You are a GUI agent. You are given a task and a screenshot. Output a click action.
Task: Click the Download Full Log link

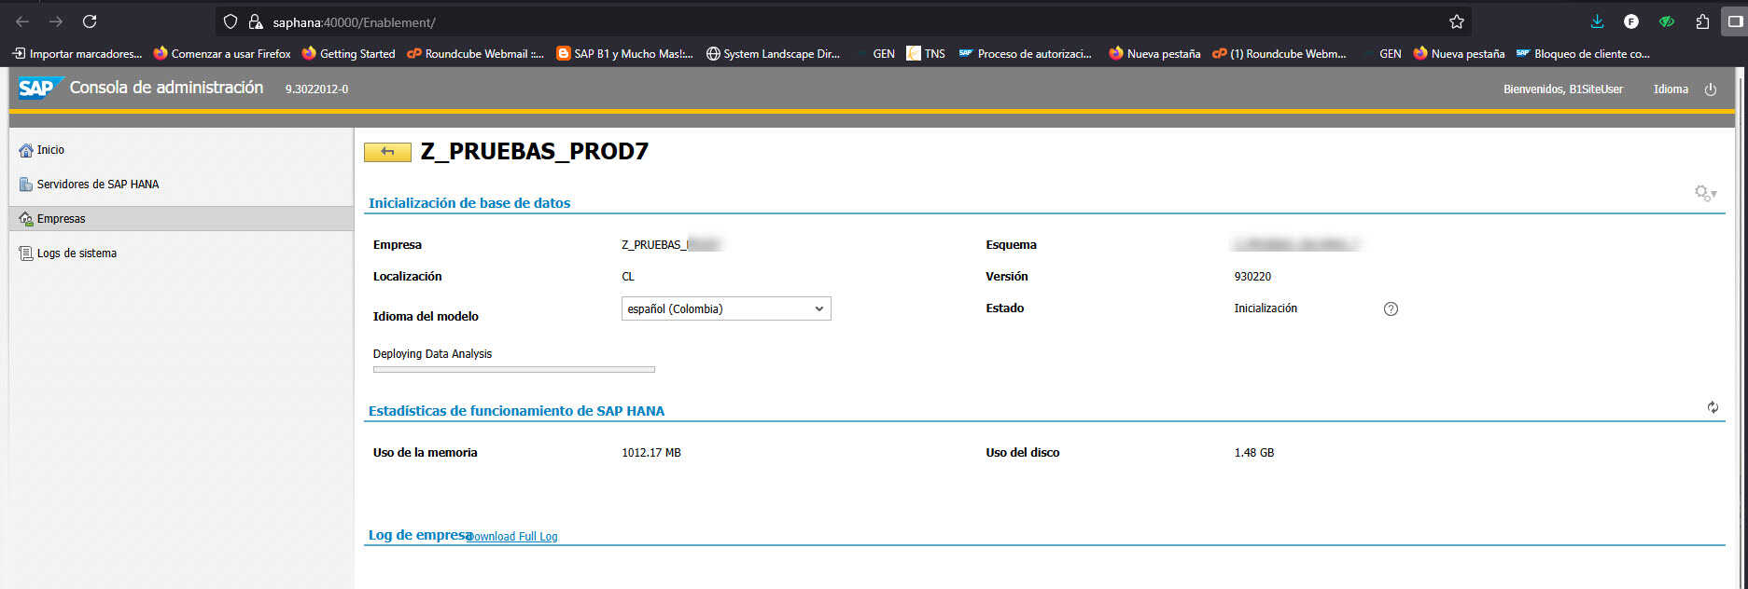(512, 537)
